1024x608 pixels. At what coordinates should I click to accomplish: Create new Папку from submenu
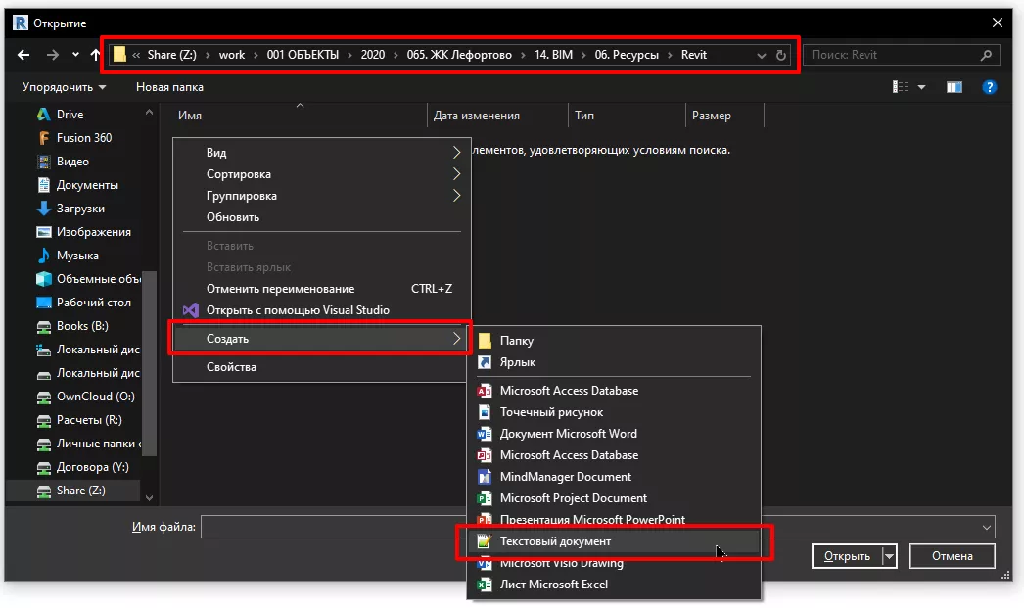(516, 341)
